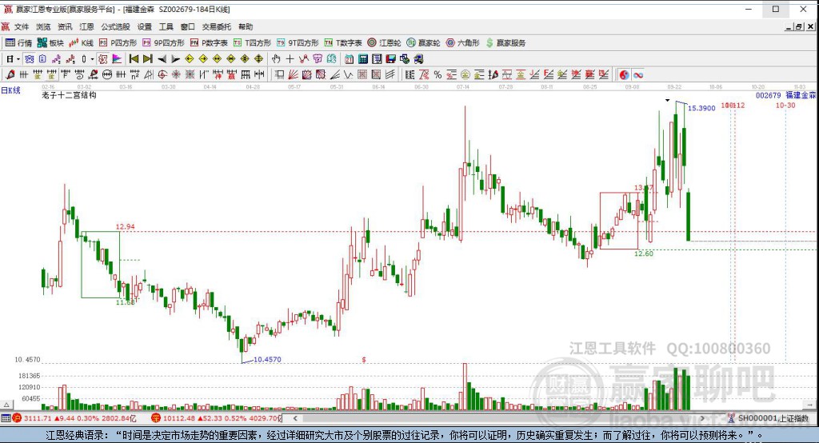Open the 赢家轮 wheel tool
Screen dimensions: 819x443
point(424,43)
